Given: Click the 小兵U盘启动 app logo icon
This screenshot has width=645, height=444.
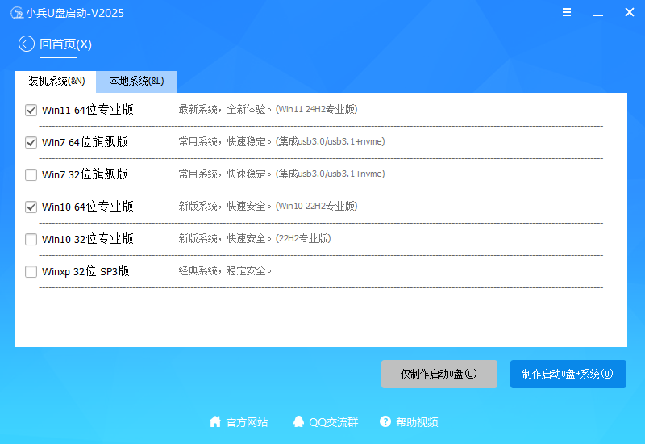Looking at the screenshot, I should [17, 13].
